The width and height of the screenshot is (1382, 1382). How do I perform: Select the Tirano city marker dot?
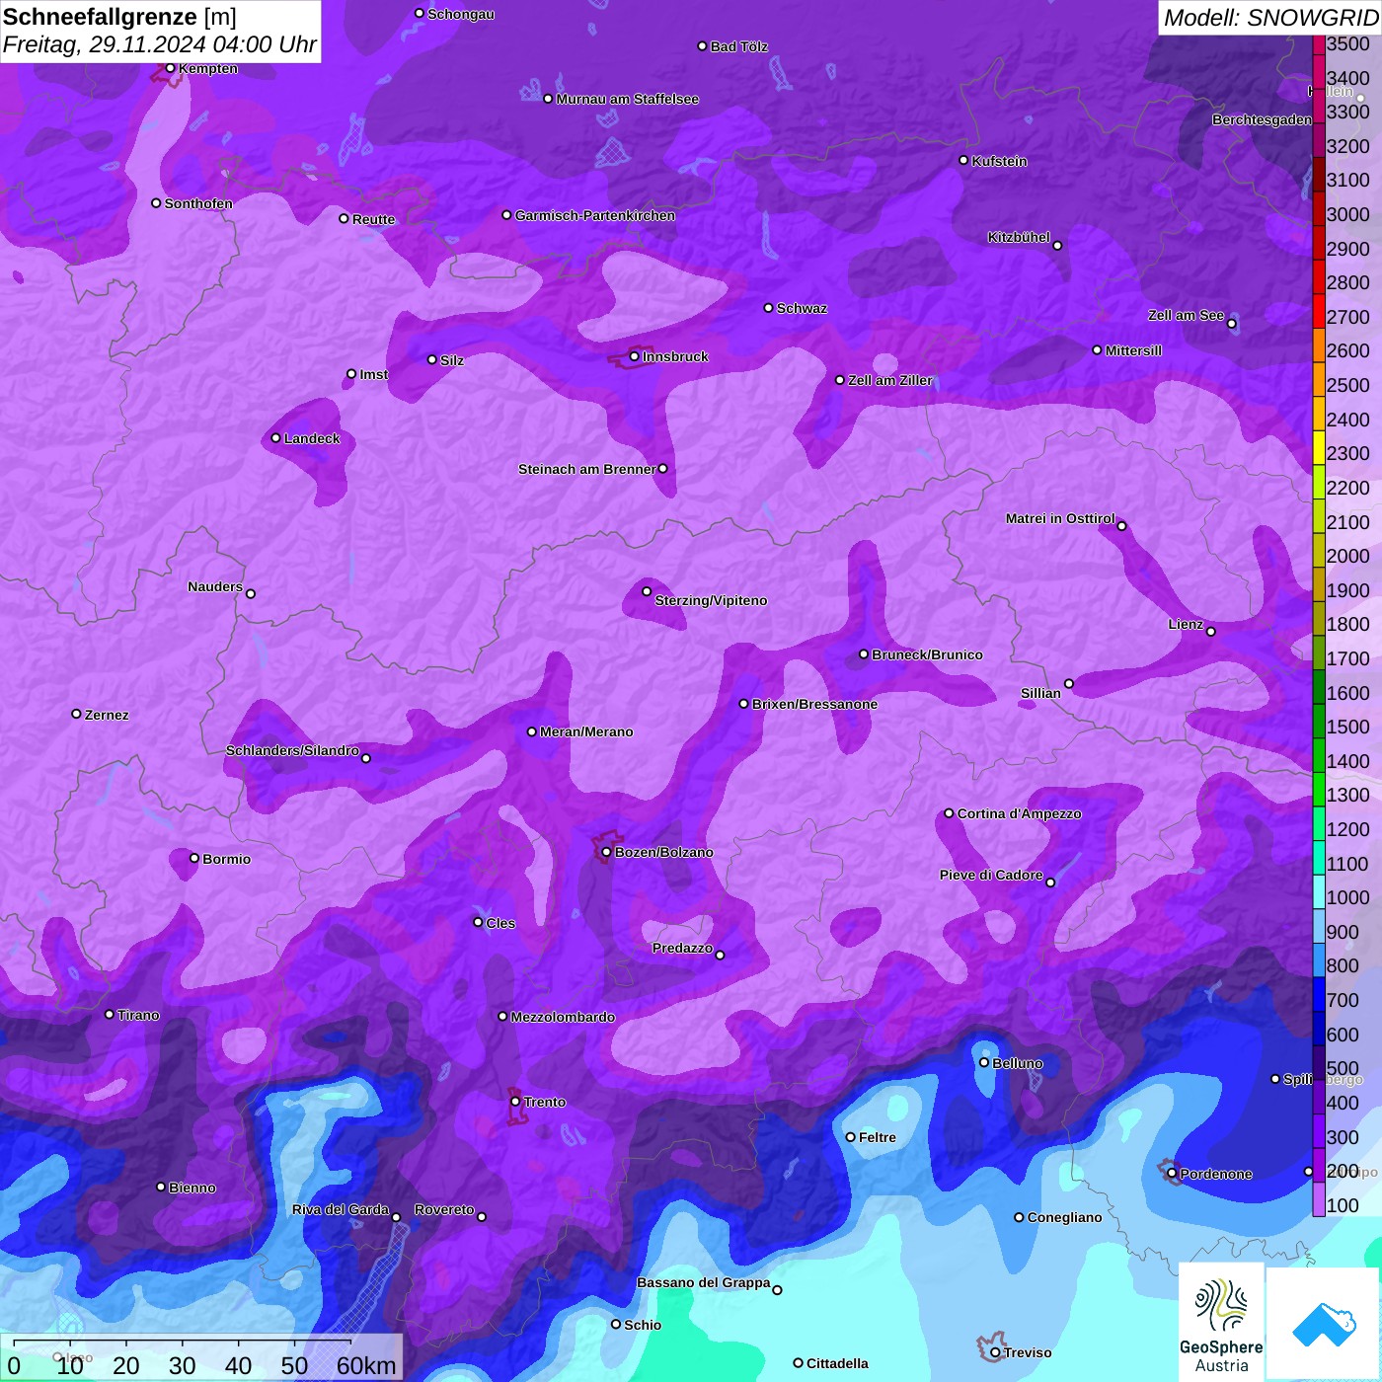tap(110, 1015)
